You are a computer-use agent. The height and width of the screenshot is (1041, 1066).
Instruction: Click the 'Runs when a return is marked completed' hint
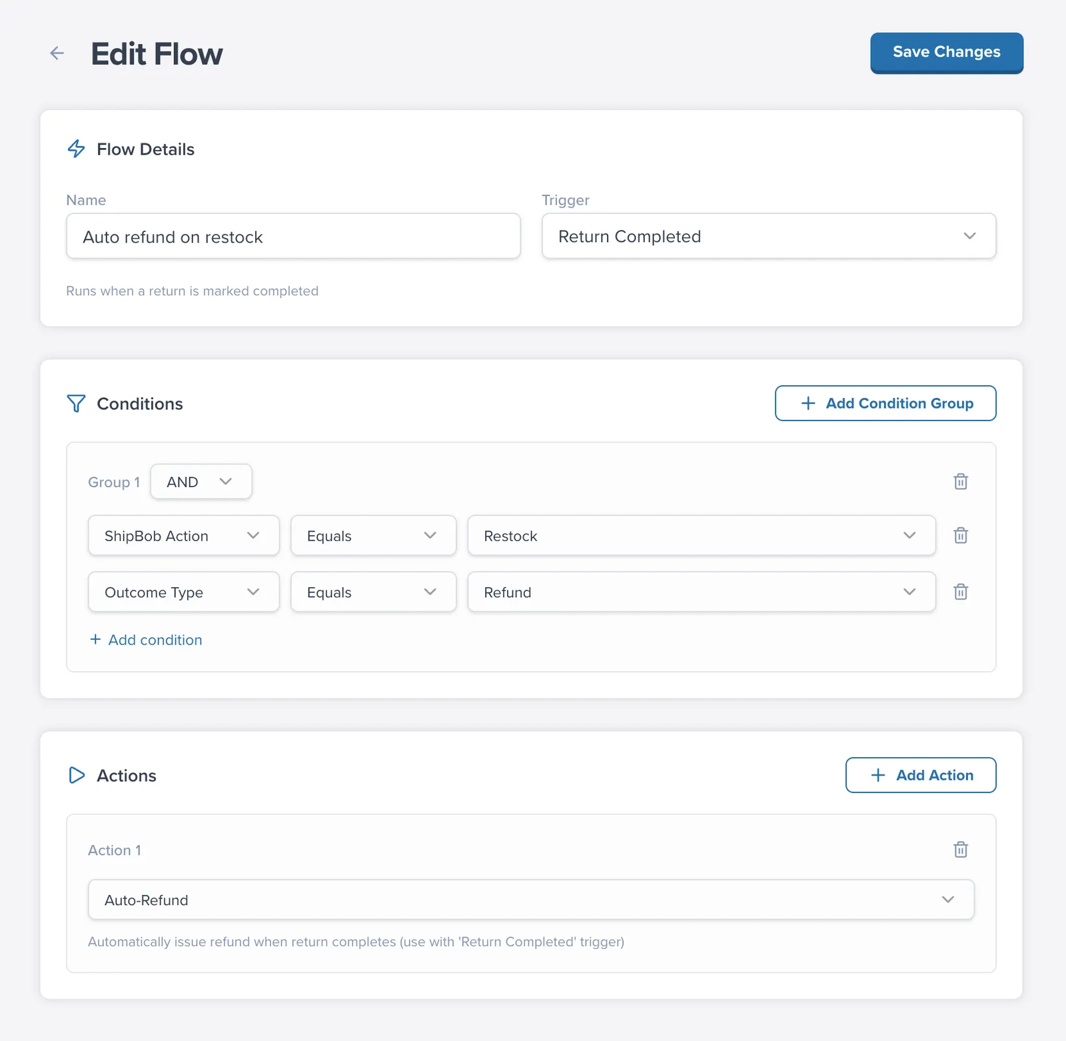click(192, 291)
